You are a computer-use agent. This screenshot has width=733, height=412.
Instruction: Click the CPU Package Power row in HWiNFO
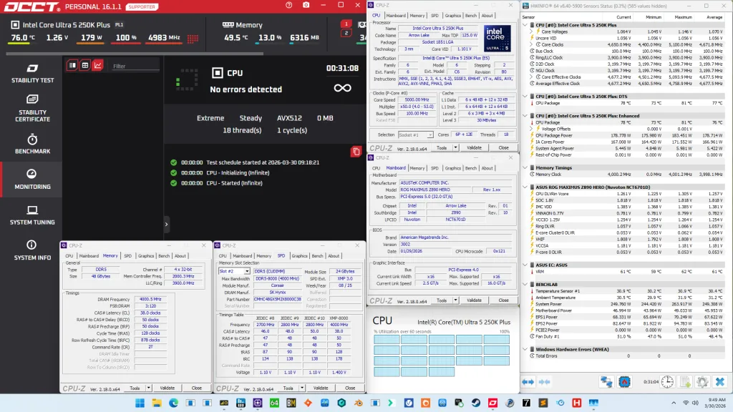pos(626,135)
